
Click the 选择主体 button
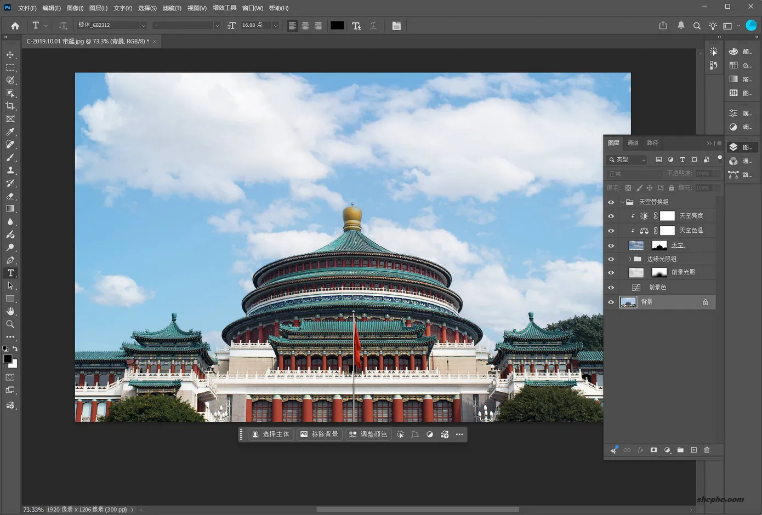(270, 434)
